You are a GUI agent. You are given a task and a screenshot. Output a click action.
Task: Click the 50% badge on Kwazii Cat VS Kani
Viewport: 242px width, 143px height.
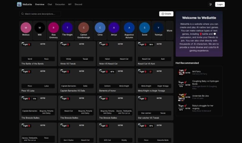(151, 44)
